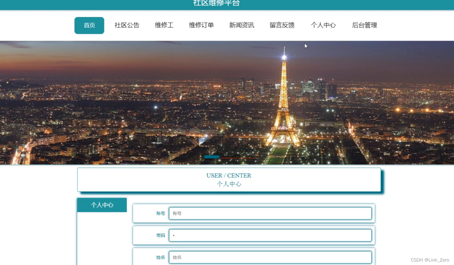Screen dimensions: 454x265
Task: Navigate to the 维修工 repair workers section
Action: [164, 25]
